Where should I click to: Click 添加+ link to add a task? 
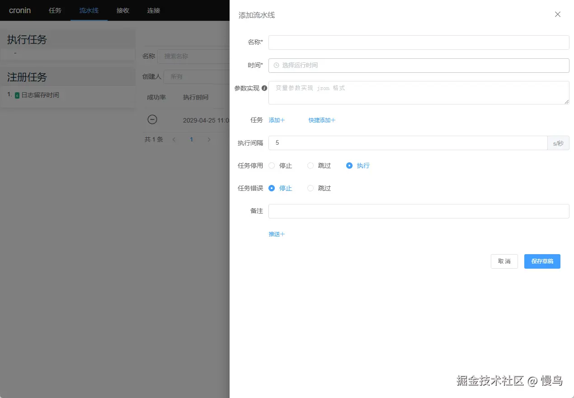coord(277,120)
